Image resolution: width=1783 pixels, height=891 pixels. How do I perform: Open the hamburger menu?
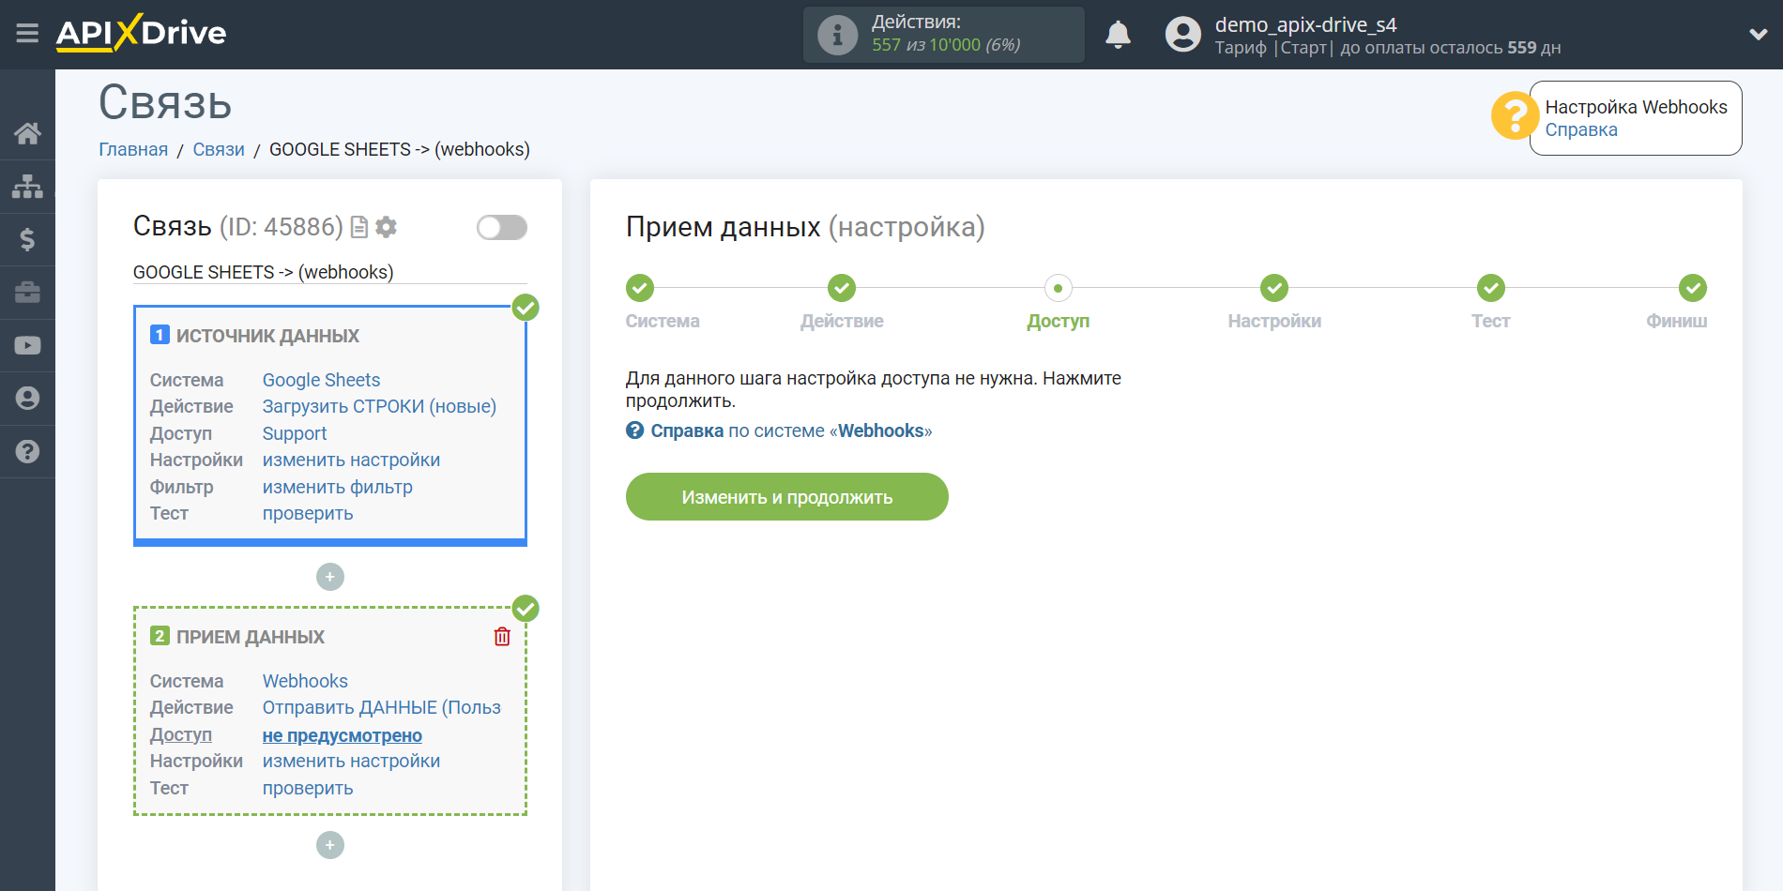click(x=27, y=34)
